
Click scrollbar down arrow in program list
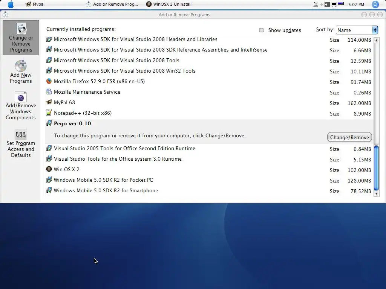tap(376, 194)
